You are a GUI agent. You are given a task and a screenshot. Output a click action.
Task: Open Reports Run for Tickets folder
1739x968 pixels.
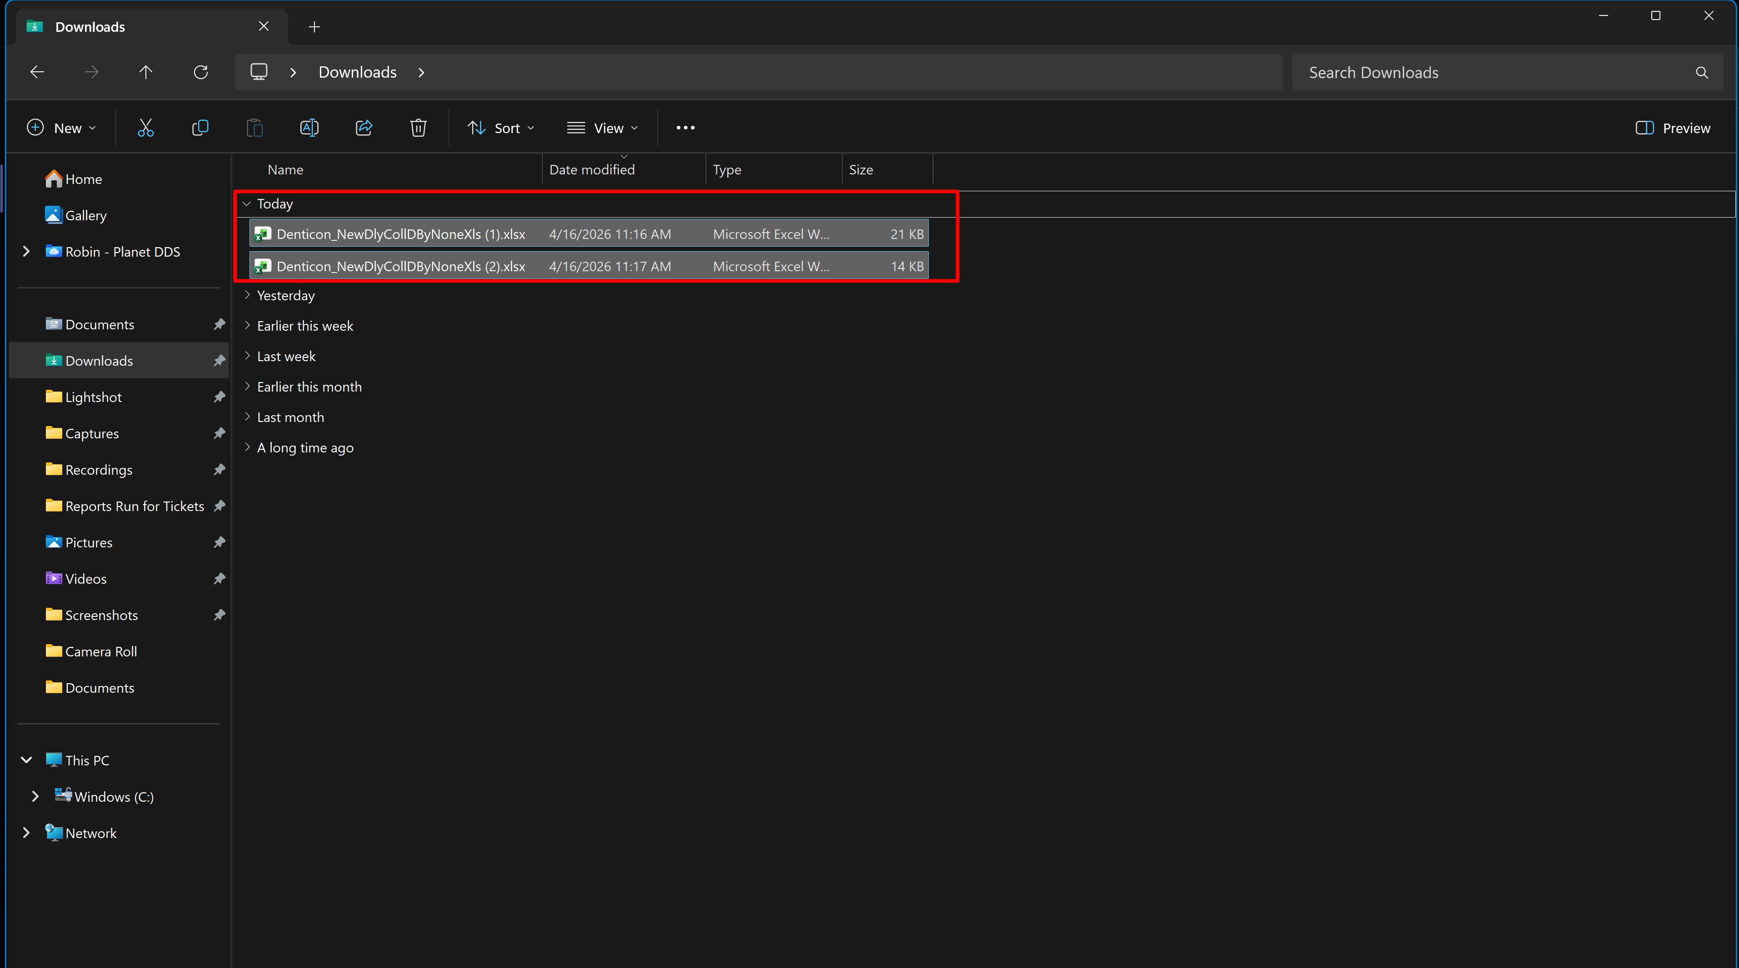tap(125, 506)
